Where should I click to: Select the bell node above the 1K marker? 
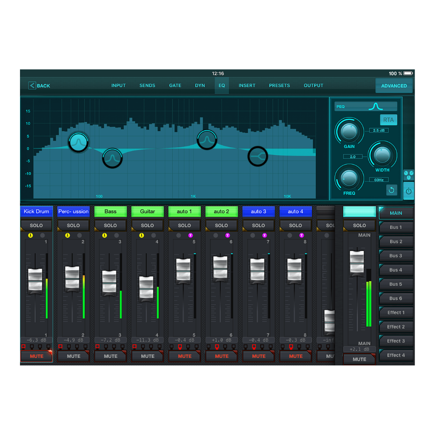pos(207,140)
